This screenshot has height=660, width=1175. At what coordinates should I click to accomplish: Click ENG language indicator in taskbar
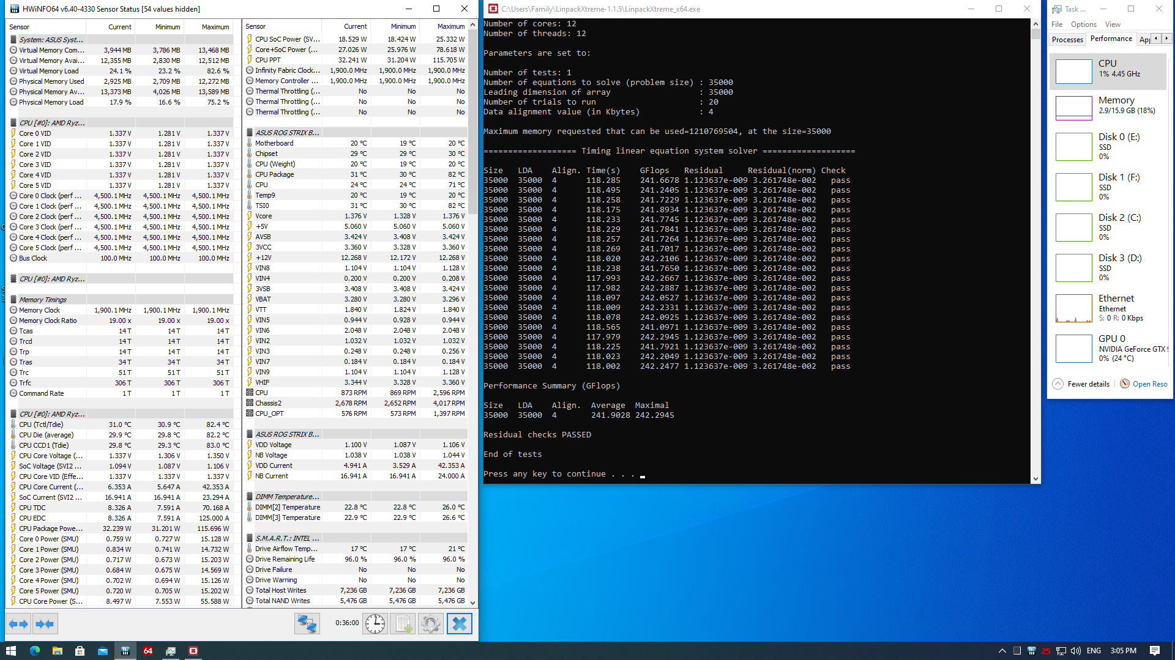tap(1094, 651)
